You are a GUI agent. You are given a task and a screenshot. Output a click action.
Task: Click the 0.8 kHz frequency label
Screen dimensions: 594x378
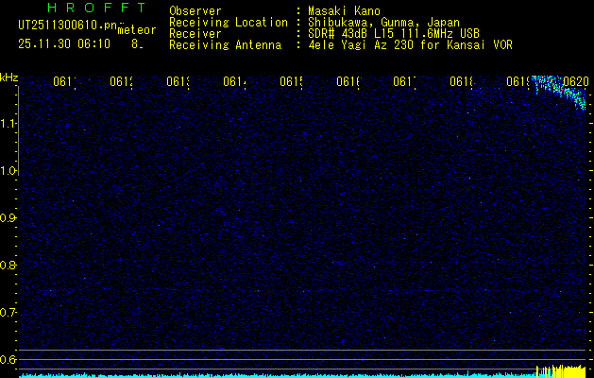tap(8, 265)
